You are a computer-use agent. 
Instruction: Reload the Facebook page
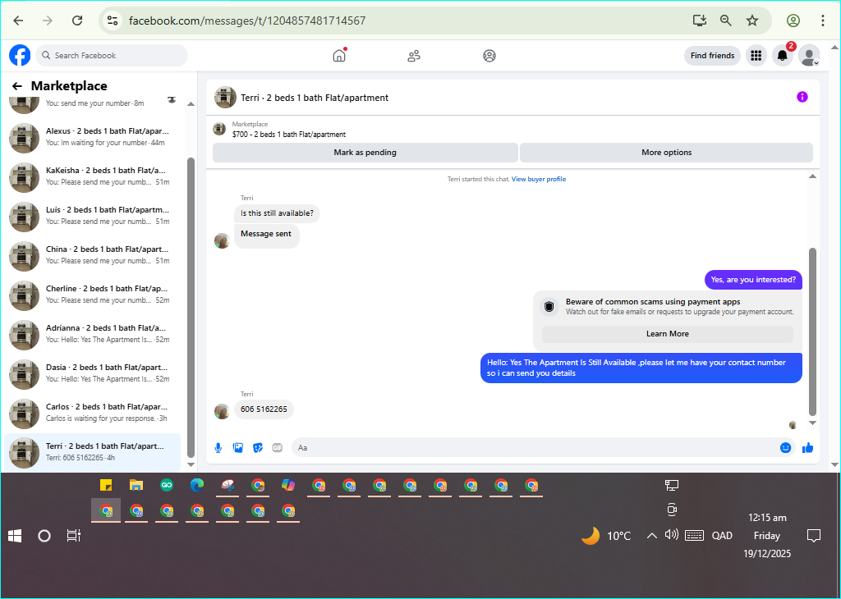tap(77, 21)
